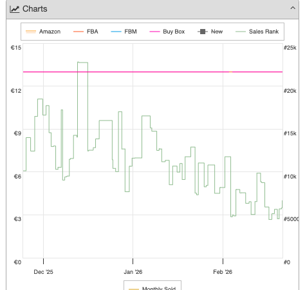This screenshot has width=305, height=290.
Task: Click the Dec '25 axis label
Action: point(43,272)
